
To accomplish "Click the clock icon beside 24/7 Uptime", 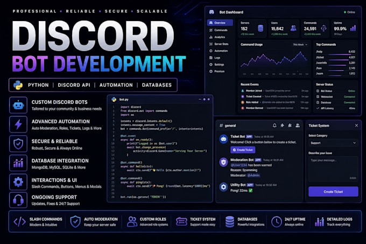I will click(276, 221).
